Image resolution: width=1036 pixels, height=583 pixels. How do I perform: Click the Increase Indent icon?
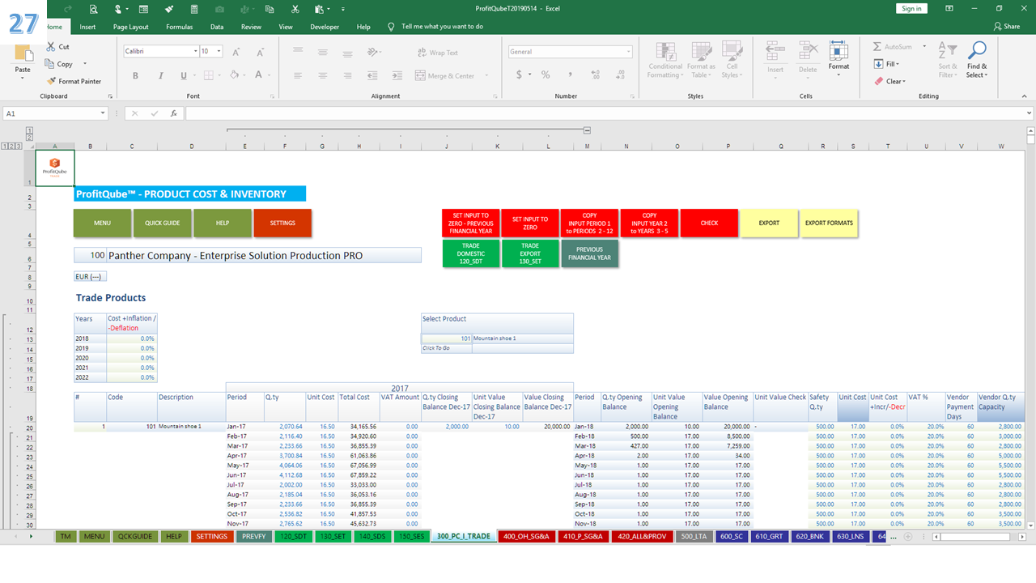point(396,76)
